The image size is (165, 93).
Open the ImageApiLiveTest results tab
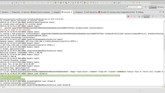[x=117, y=12]
